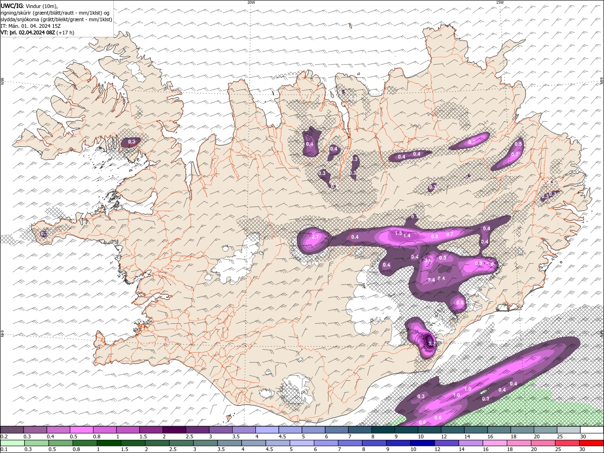Click the '0.3' value in the Westfjords
The width and height of the screenshot is (604, 453).
(x=132, y=142)
